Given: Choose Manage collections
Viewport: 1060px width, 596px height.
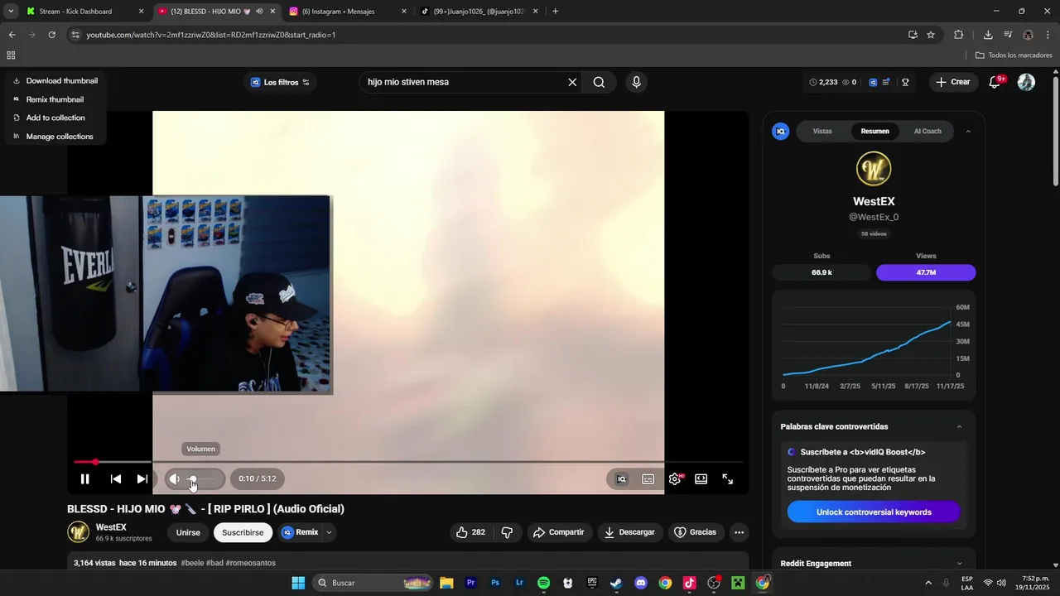Looking at the screenshot, I should click(54, 137).
